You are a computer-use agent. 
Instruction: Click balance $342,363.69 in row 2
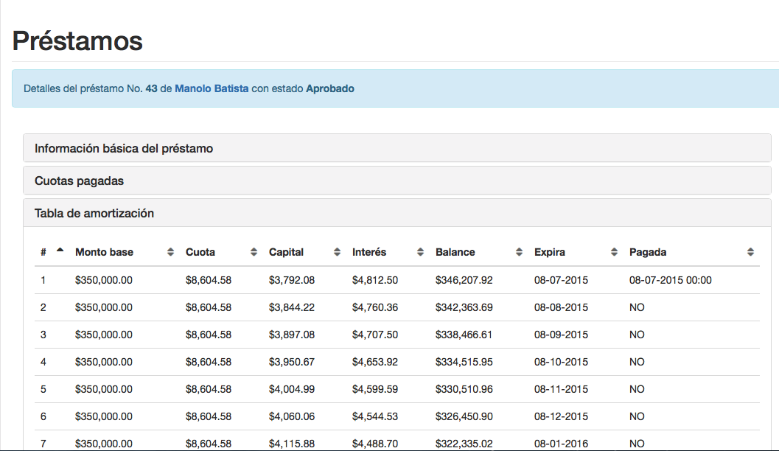(x=464, y=307)
